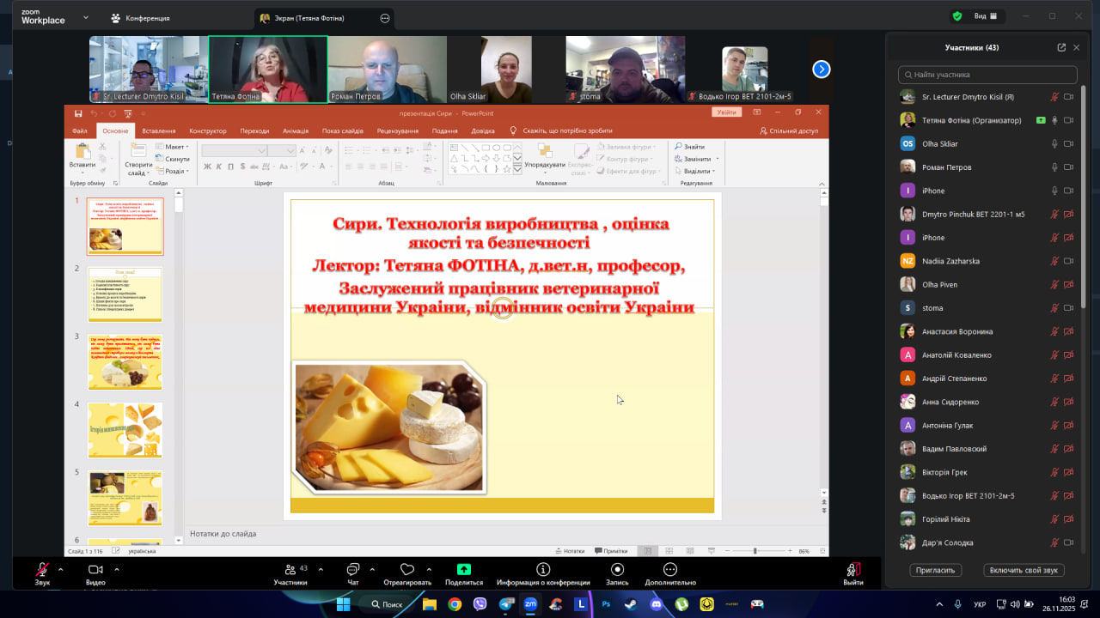Expand video options arrow beside Видео

[117, 569]
